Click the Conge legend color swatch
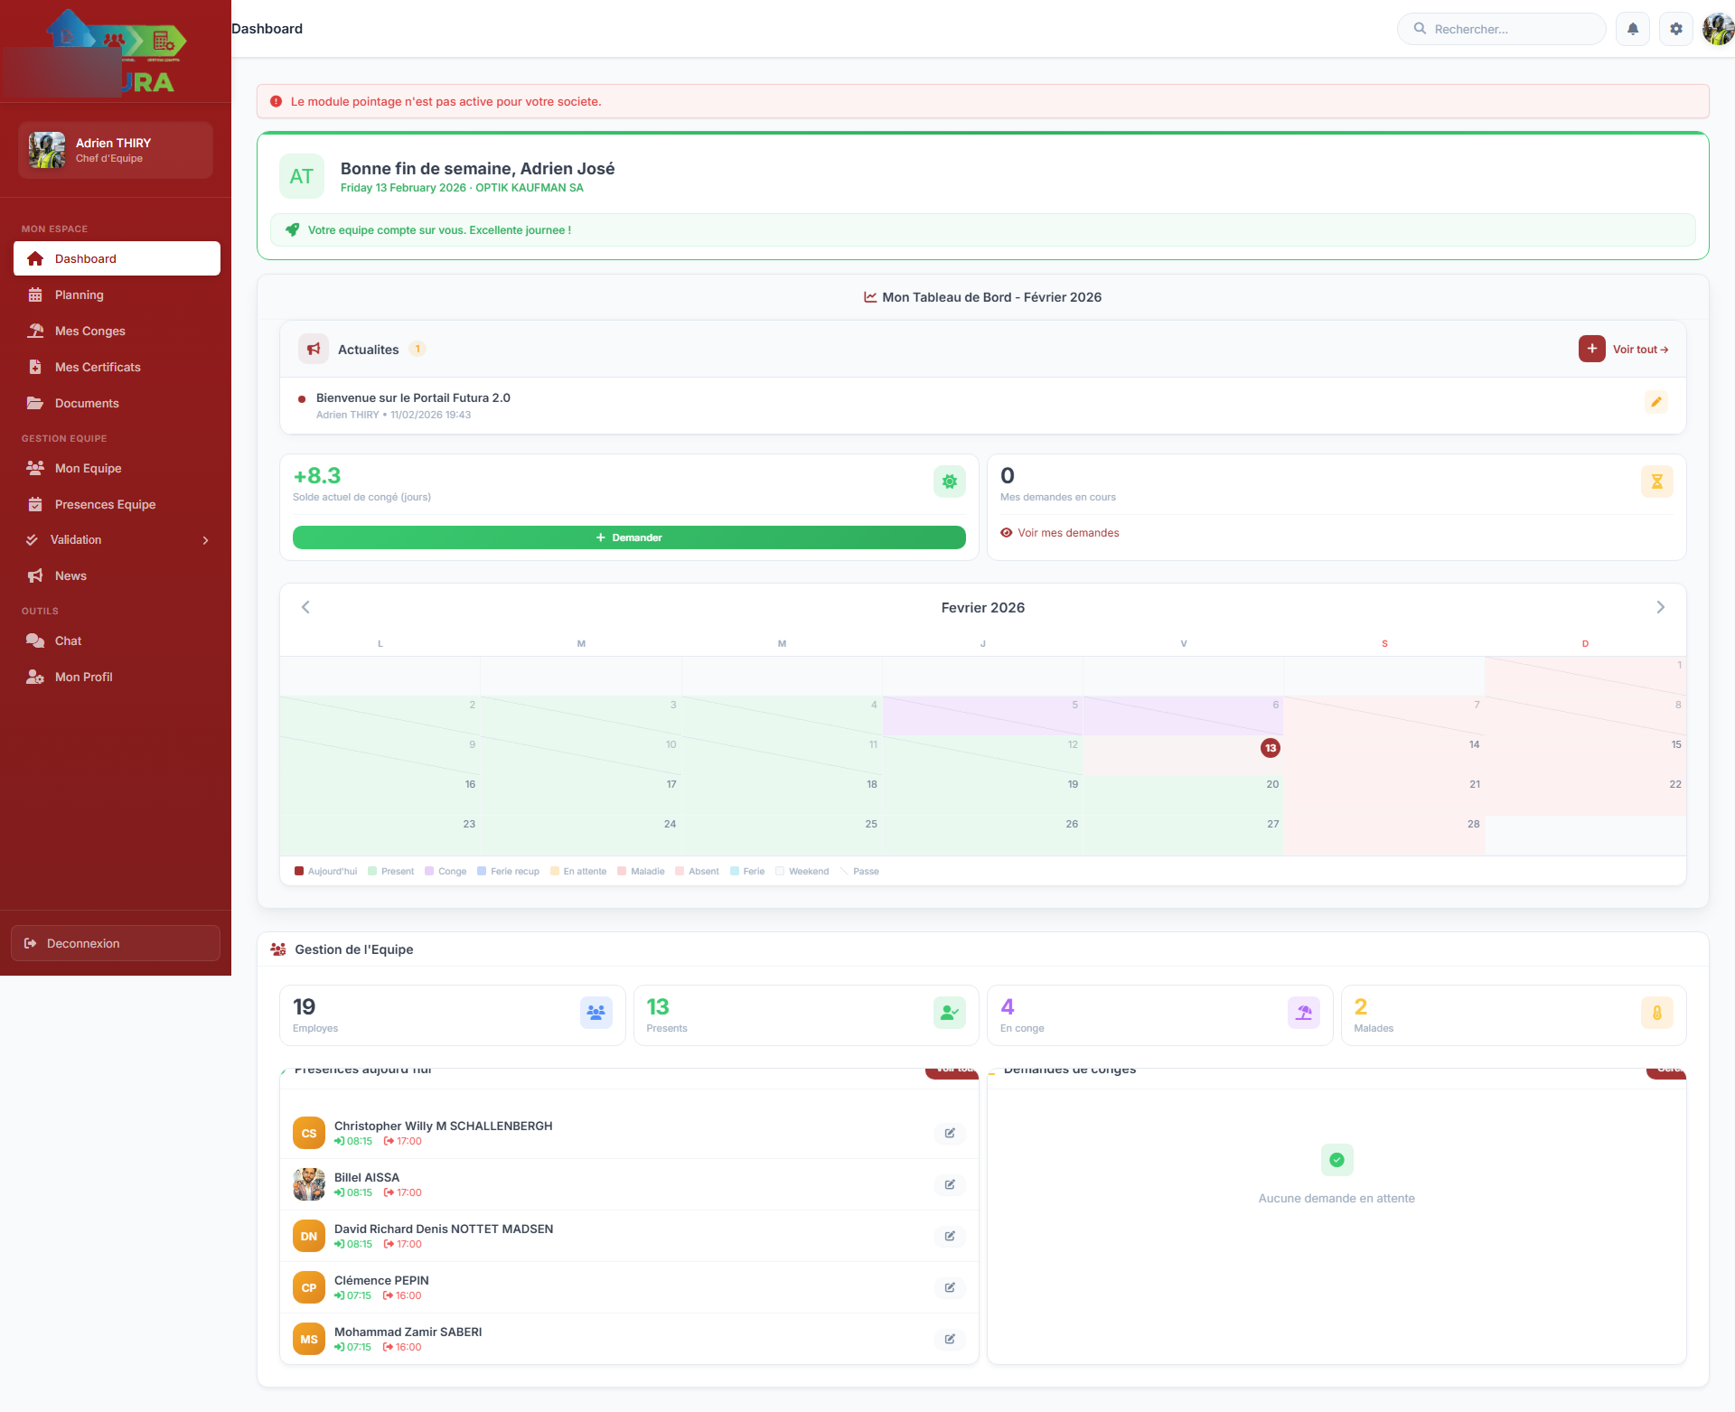The image size is (1735, 1412). [429, 872]
